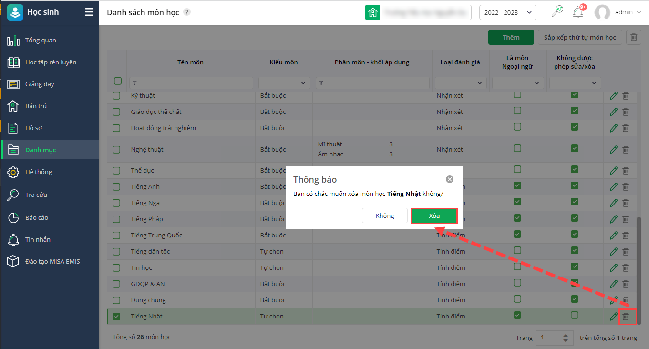Confirm deletion with the Xóa button
This screenshot has width=649, height=349.
pyautogui.click(x=434, y=216)
